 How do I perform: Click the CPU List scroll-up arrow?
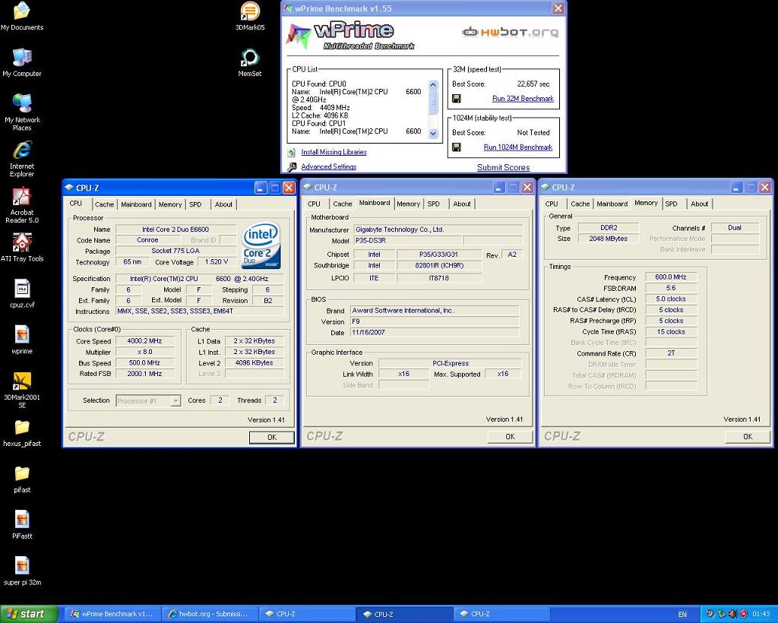tap(432, 85)
